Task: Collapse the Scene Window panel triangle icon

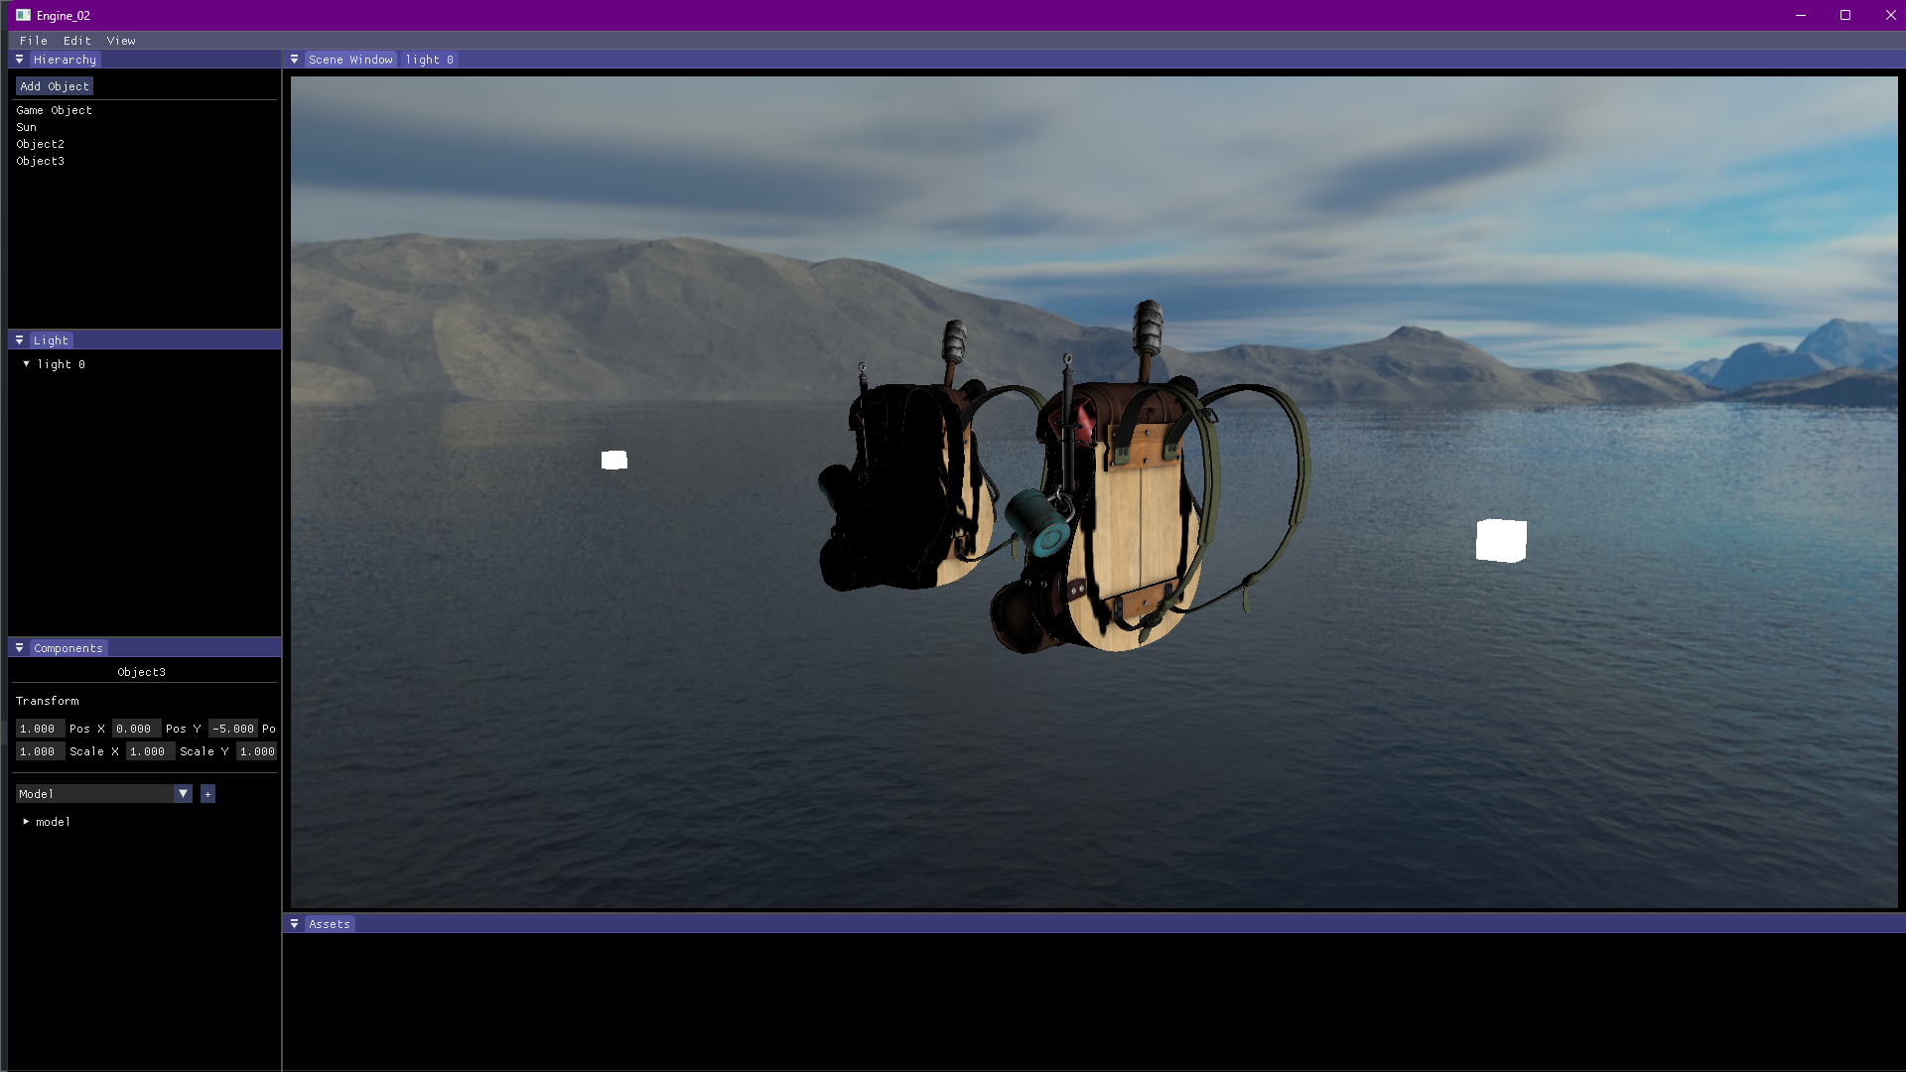Action: 294,60
